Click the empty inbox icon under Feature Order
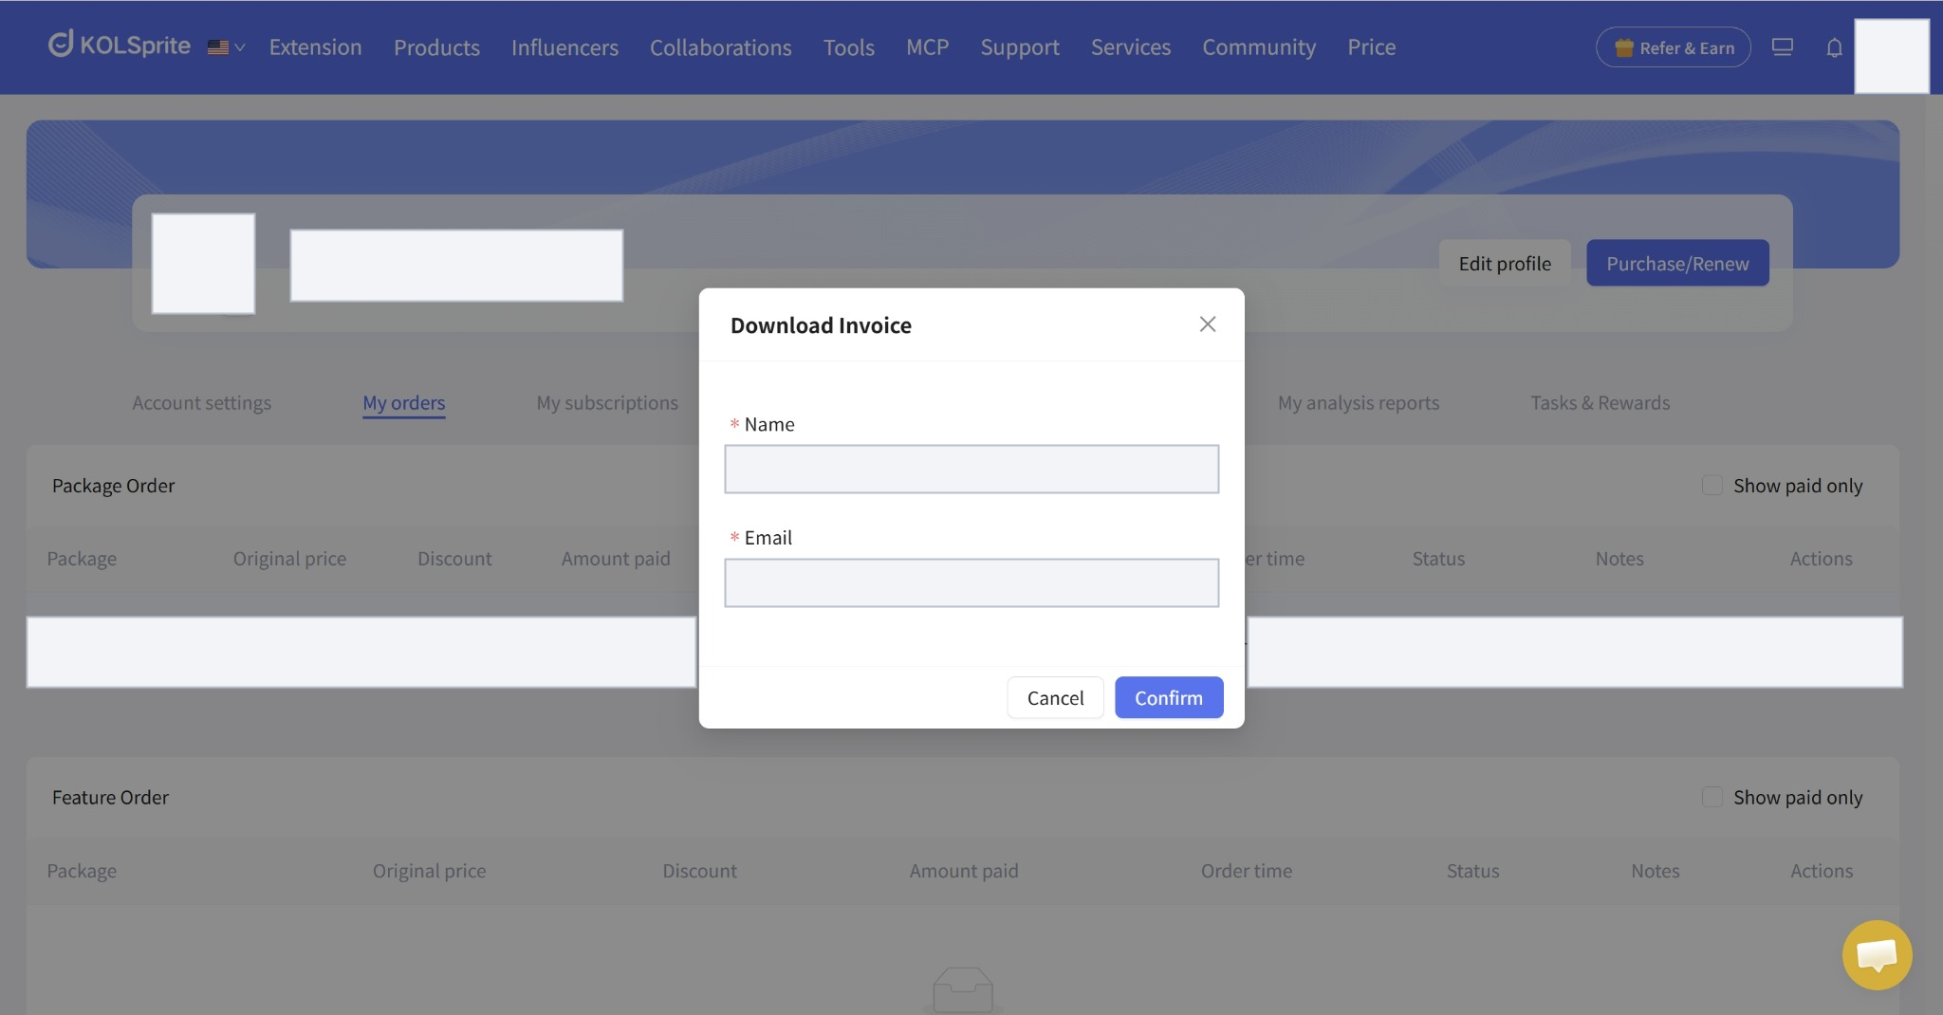Screen dimensions: 1943x1015 pos(963,990)
